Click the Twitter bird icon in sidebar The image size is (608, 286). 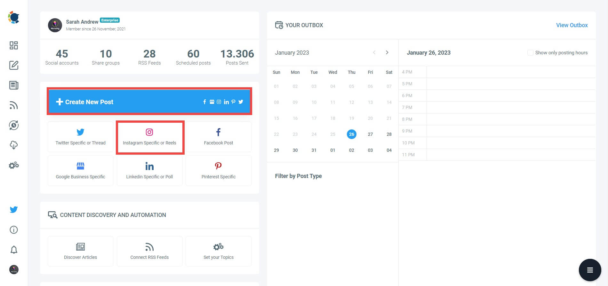14,210
